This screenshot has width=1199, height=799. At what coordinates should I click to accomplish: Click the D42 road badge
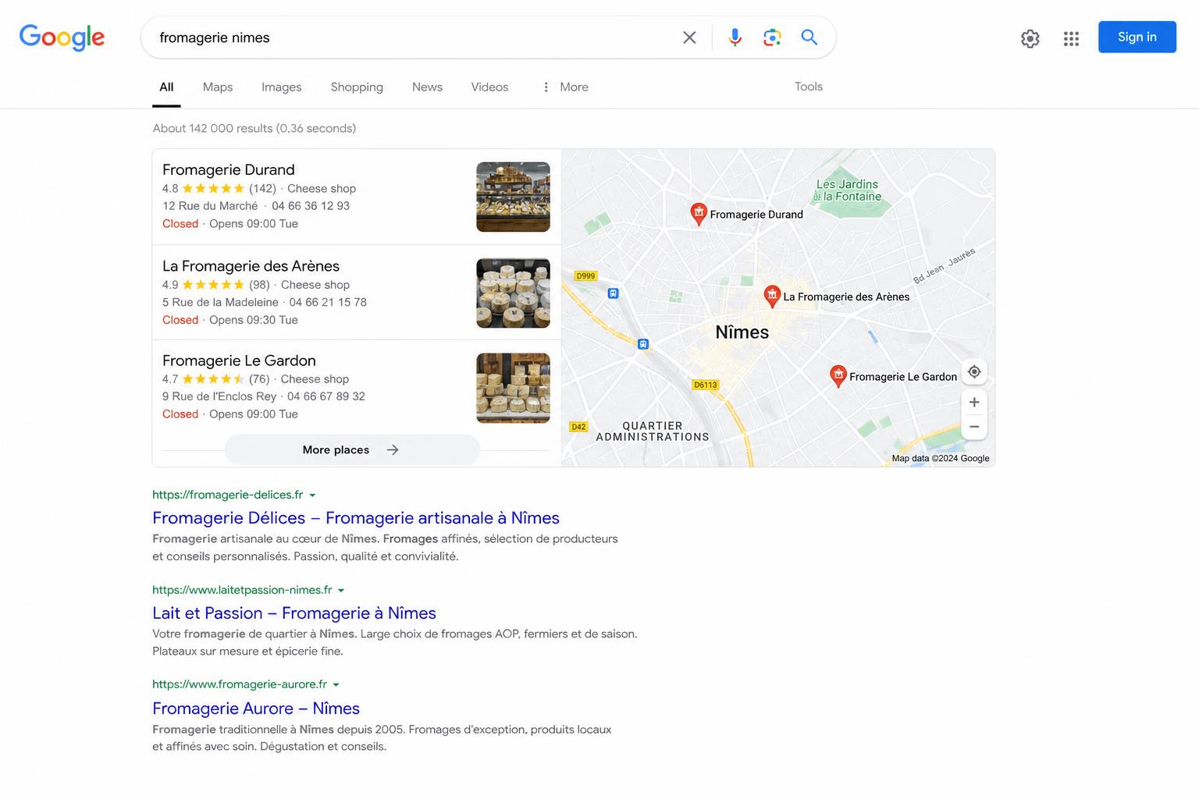pos(578,427)
